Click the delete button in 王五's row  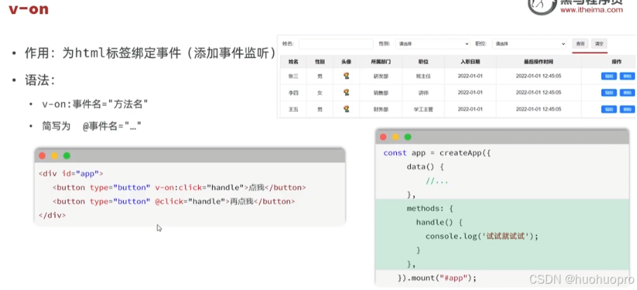[627, 109]
